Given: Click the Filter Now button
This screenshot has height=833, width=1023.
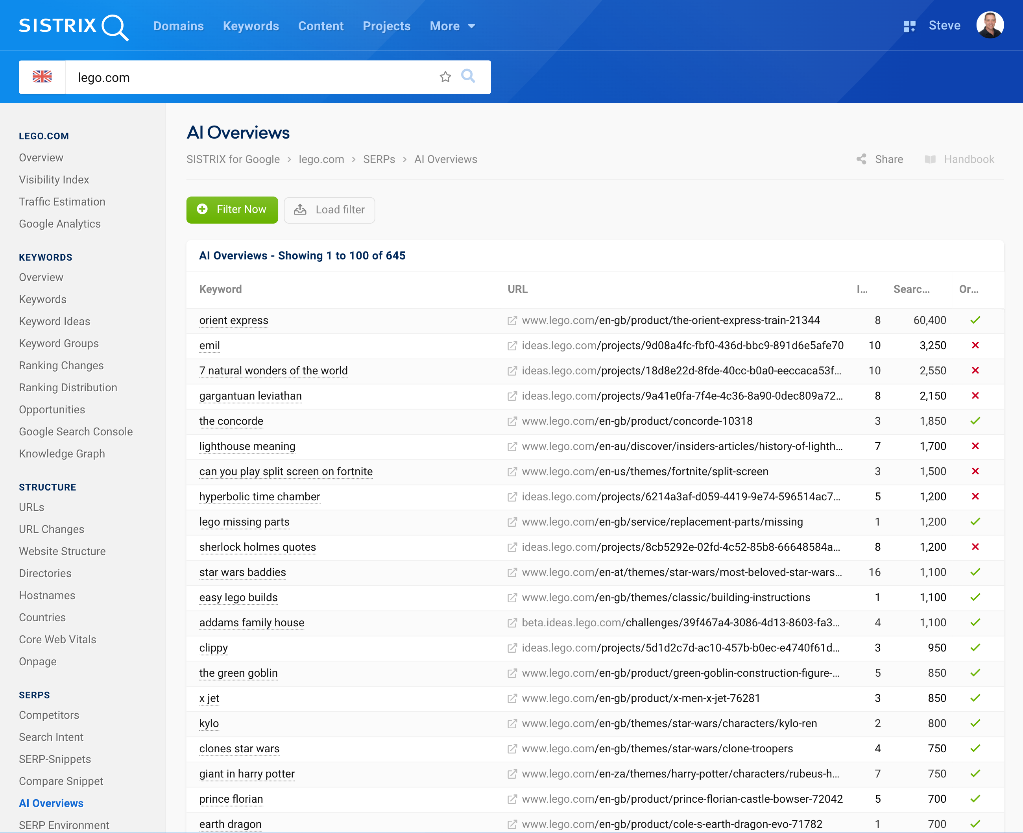Looking at the screenshot, I should point(232,210).
